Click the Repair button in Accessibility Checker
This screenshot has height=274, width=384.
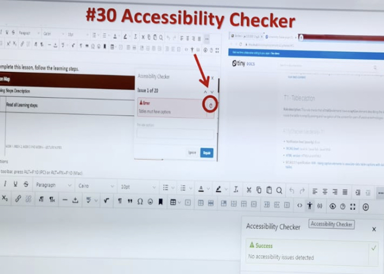[207, 153]
